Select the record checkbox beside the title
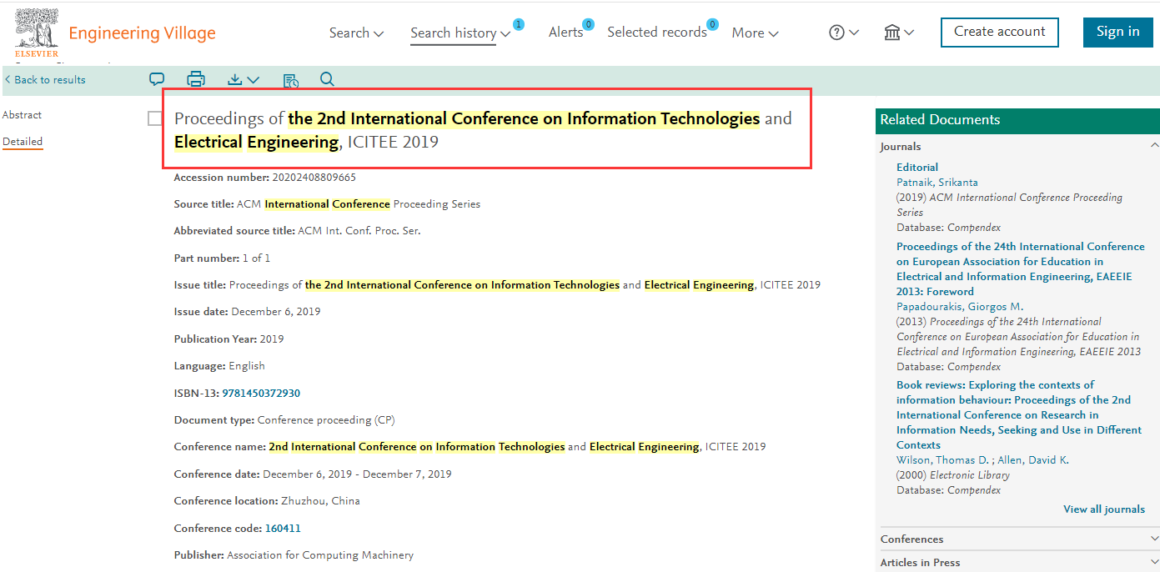This screenshot has width=1160, height=572. click(x=155, y=118)
